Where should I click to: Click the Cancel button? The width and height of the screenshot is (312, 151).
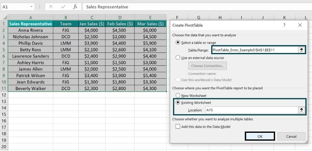291,137
